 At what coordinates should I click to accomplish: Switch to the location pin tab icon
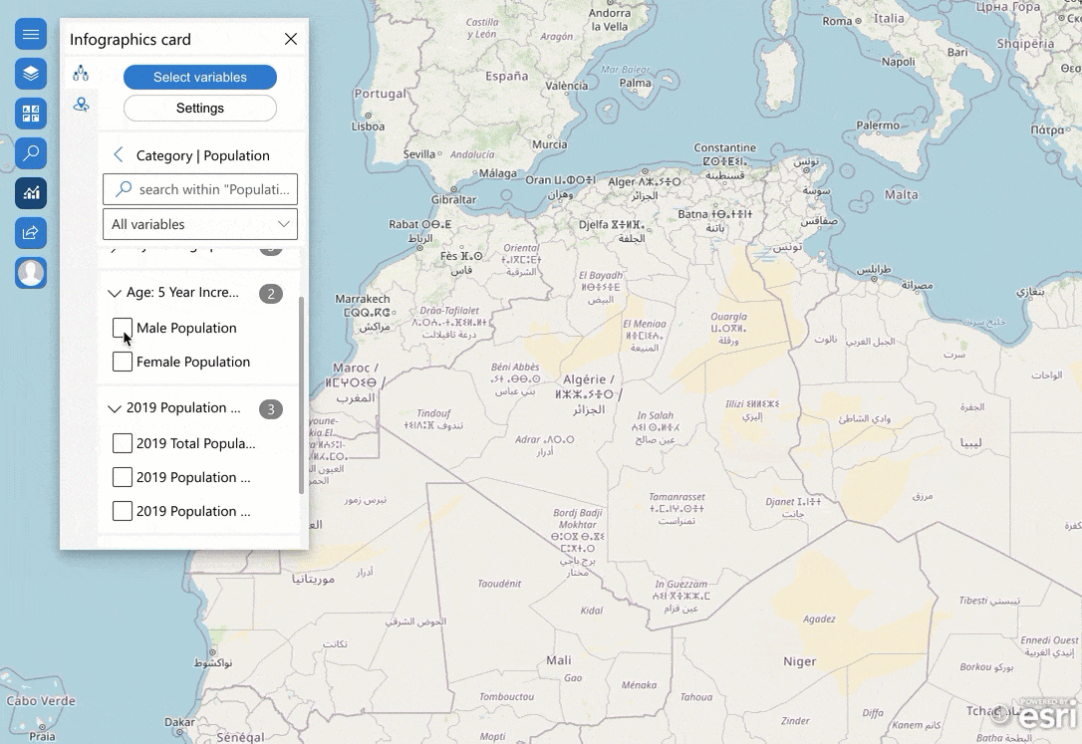[x=81, y=105]
